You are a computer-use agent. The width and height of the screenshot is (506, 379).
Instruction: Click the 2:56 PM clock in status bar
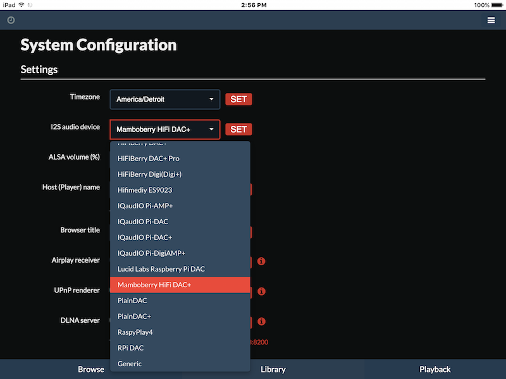tap(254, 5)
